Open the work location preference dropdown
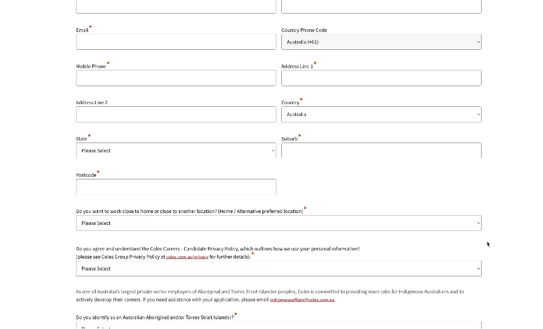 (x=279, y=223)
